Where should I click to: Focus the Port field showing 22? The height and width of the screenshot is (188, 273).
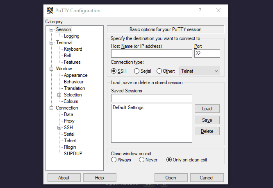click(207, 54)
